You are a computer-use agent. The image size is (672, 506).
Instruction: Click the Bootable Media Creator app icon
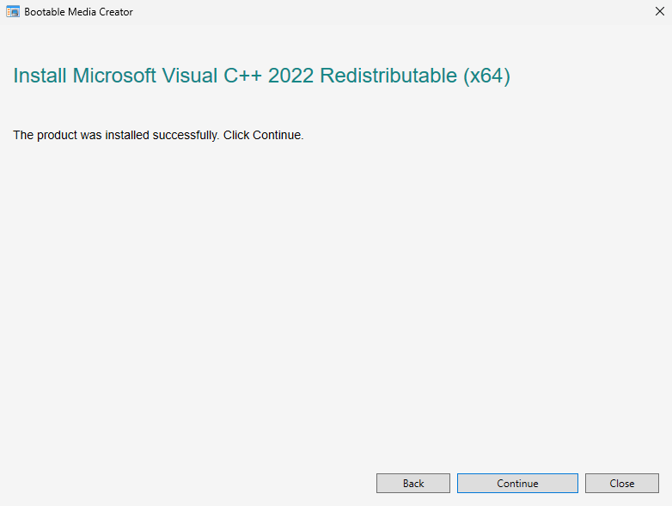tap(13, 11)
